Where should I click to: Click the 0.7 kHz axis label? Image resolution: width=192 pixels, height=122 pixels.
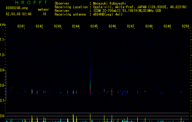2,101
